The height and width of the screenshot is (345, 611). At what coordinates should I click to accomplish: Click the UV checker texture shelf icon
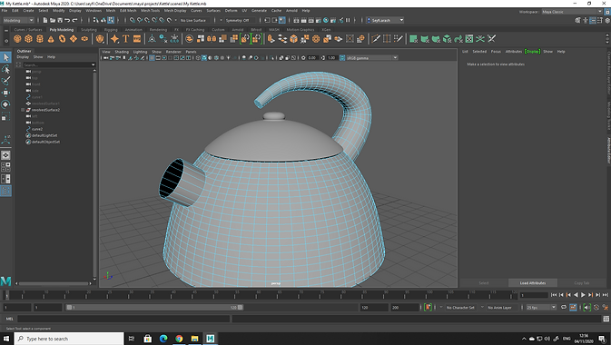[x=469, y=39]
